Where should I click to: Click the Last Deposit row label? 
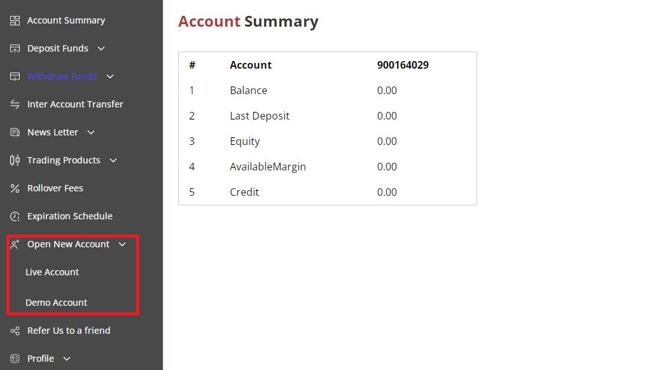tap(260, 116)
